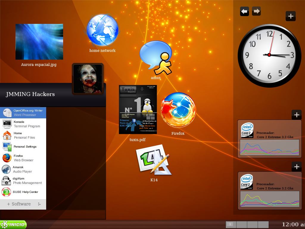Select OpenOffice.org Writer in the menu

(x=23, y=112)
